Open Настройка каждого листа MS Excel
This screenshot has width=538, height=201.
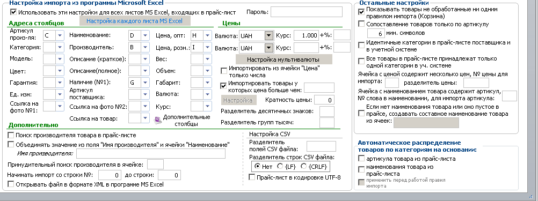click(134, 21)
